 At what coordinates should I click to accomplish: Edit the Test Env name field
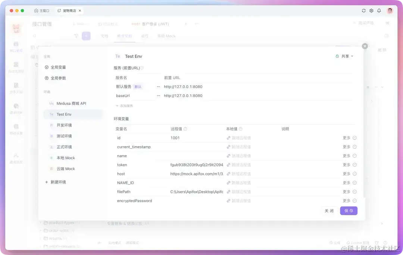[x=134, y=56]
